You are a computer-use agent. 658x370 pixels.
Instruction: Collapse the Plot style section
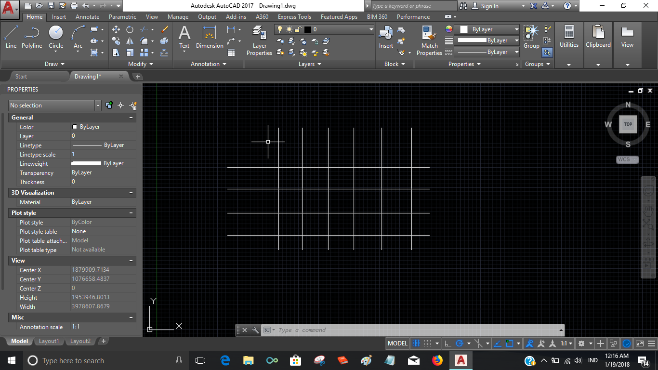[x=131, y=213]
